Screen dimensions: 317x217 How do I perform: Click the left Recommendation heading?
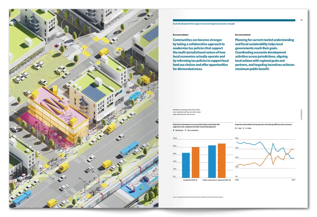[x=181, y=35]
